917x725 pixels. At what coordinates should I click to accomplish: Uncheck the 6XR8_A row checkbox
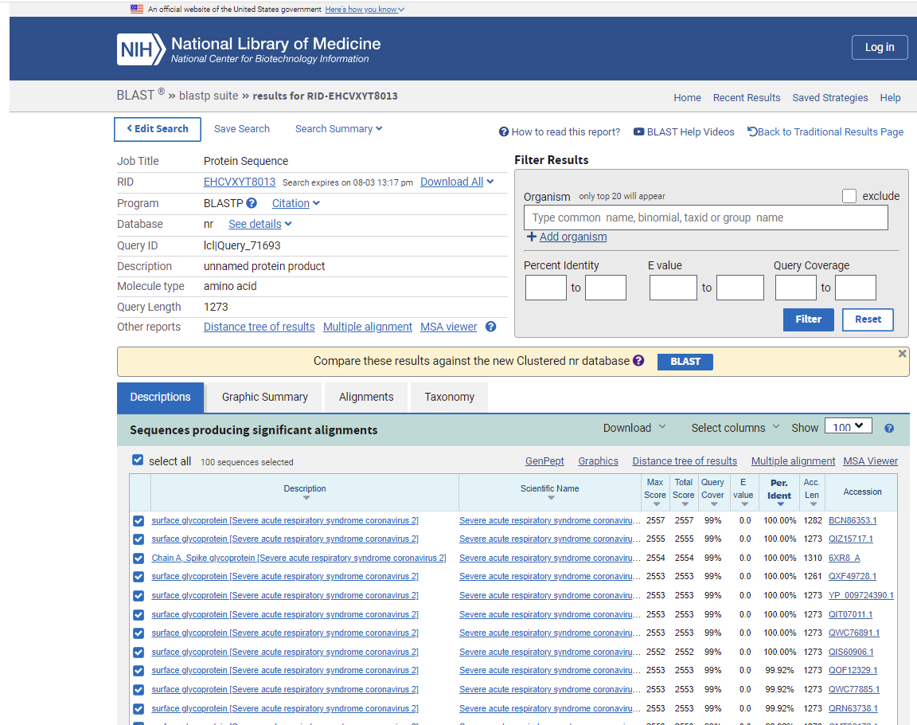pyautogui.click(x=138, y=558)
